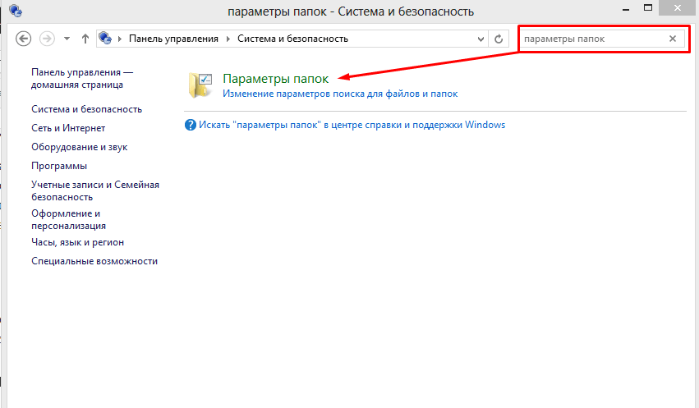This screenshot has width=699, height=408.
Task: Select Система и безопасность breadcrumb in address bar
Action: tap(292, 39)
